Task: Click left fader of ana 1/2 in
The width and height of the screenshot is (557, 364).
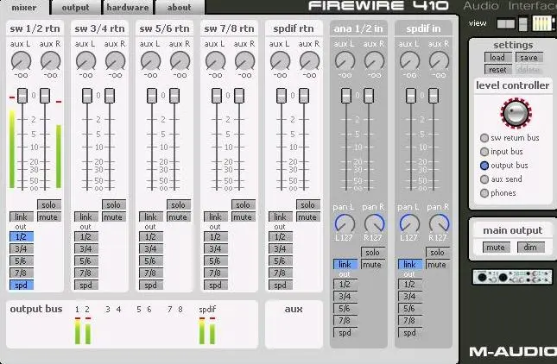Action: tap(346, 96)
